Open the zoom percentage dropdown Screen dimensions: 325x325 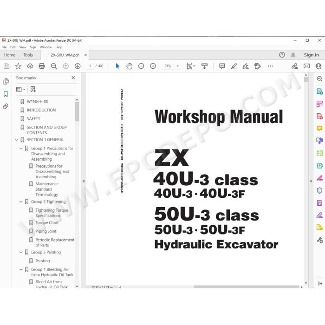178,66
